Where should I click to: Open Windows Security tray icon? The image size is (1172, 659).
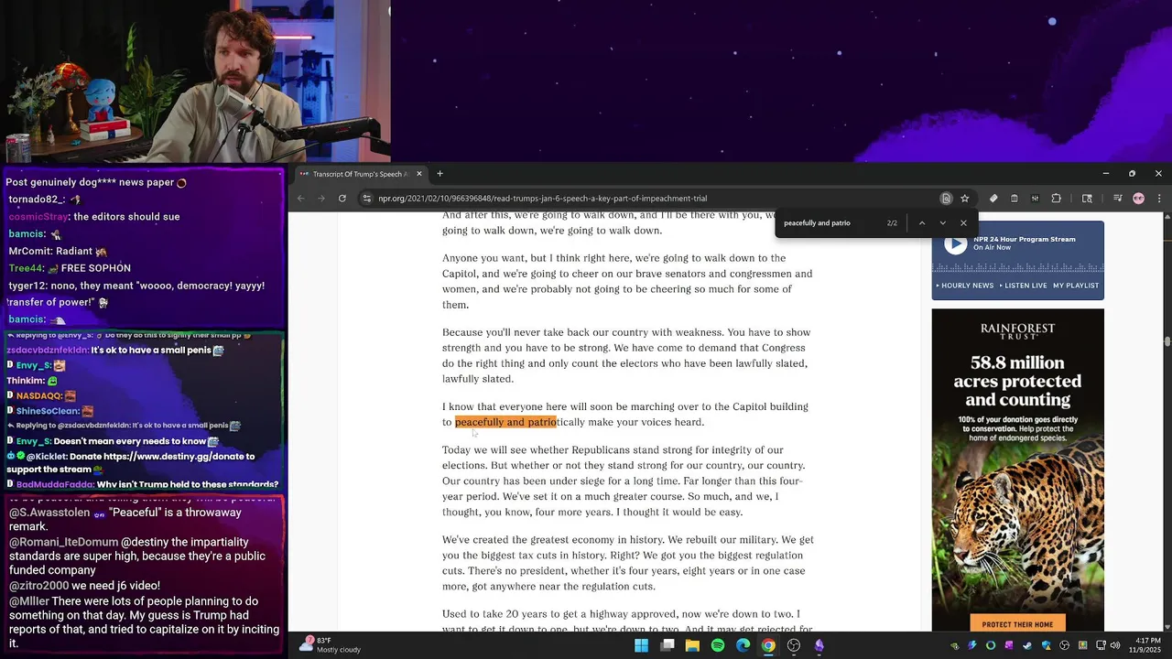(x=1047, y=645)
